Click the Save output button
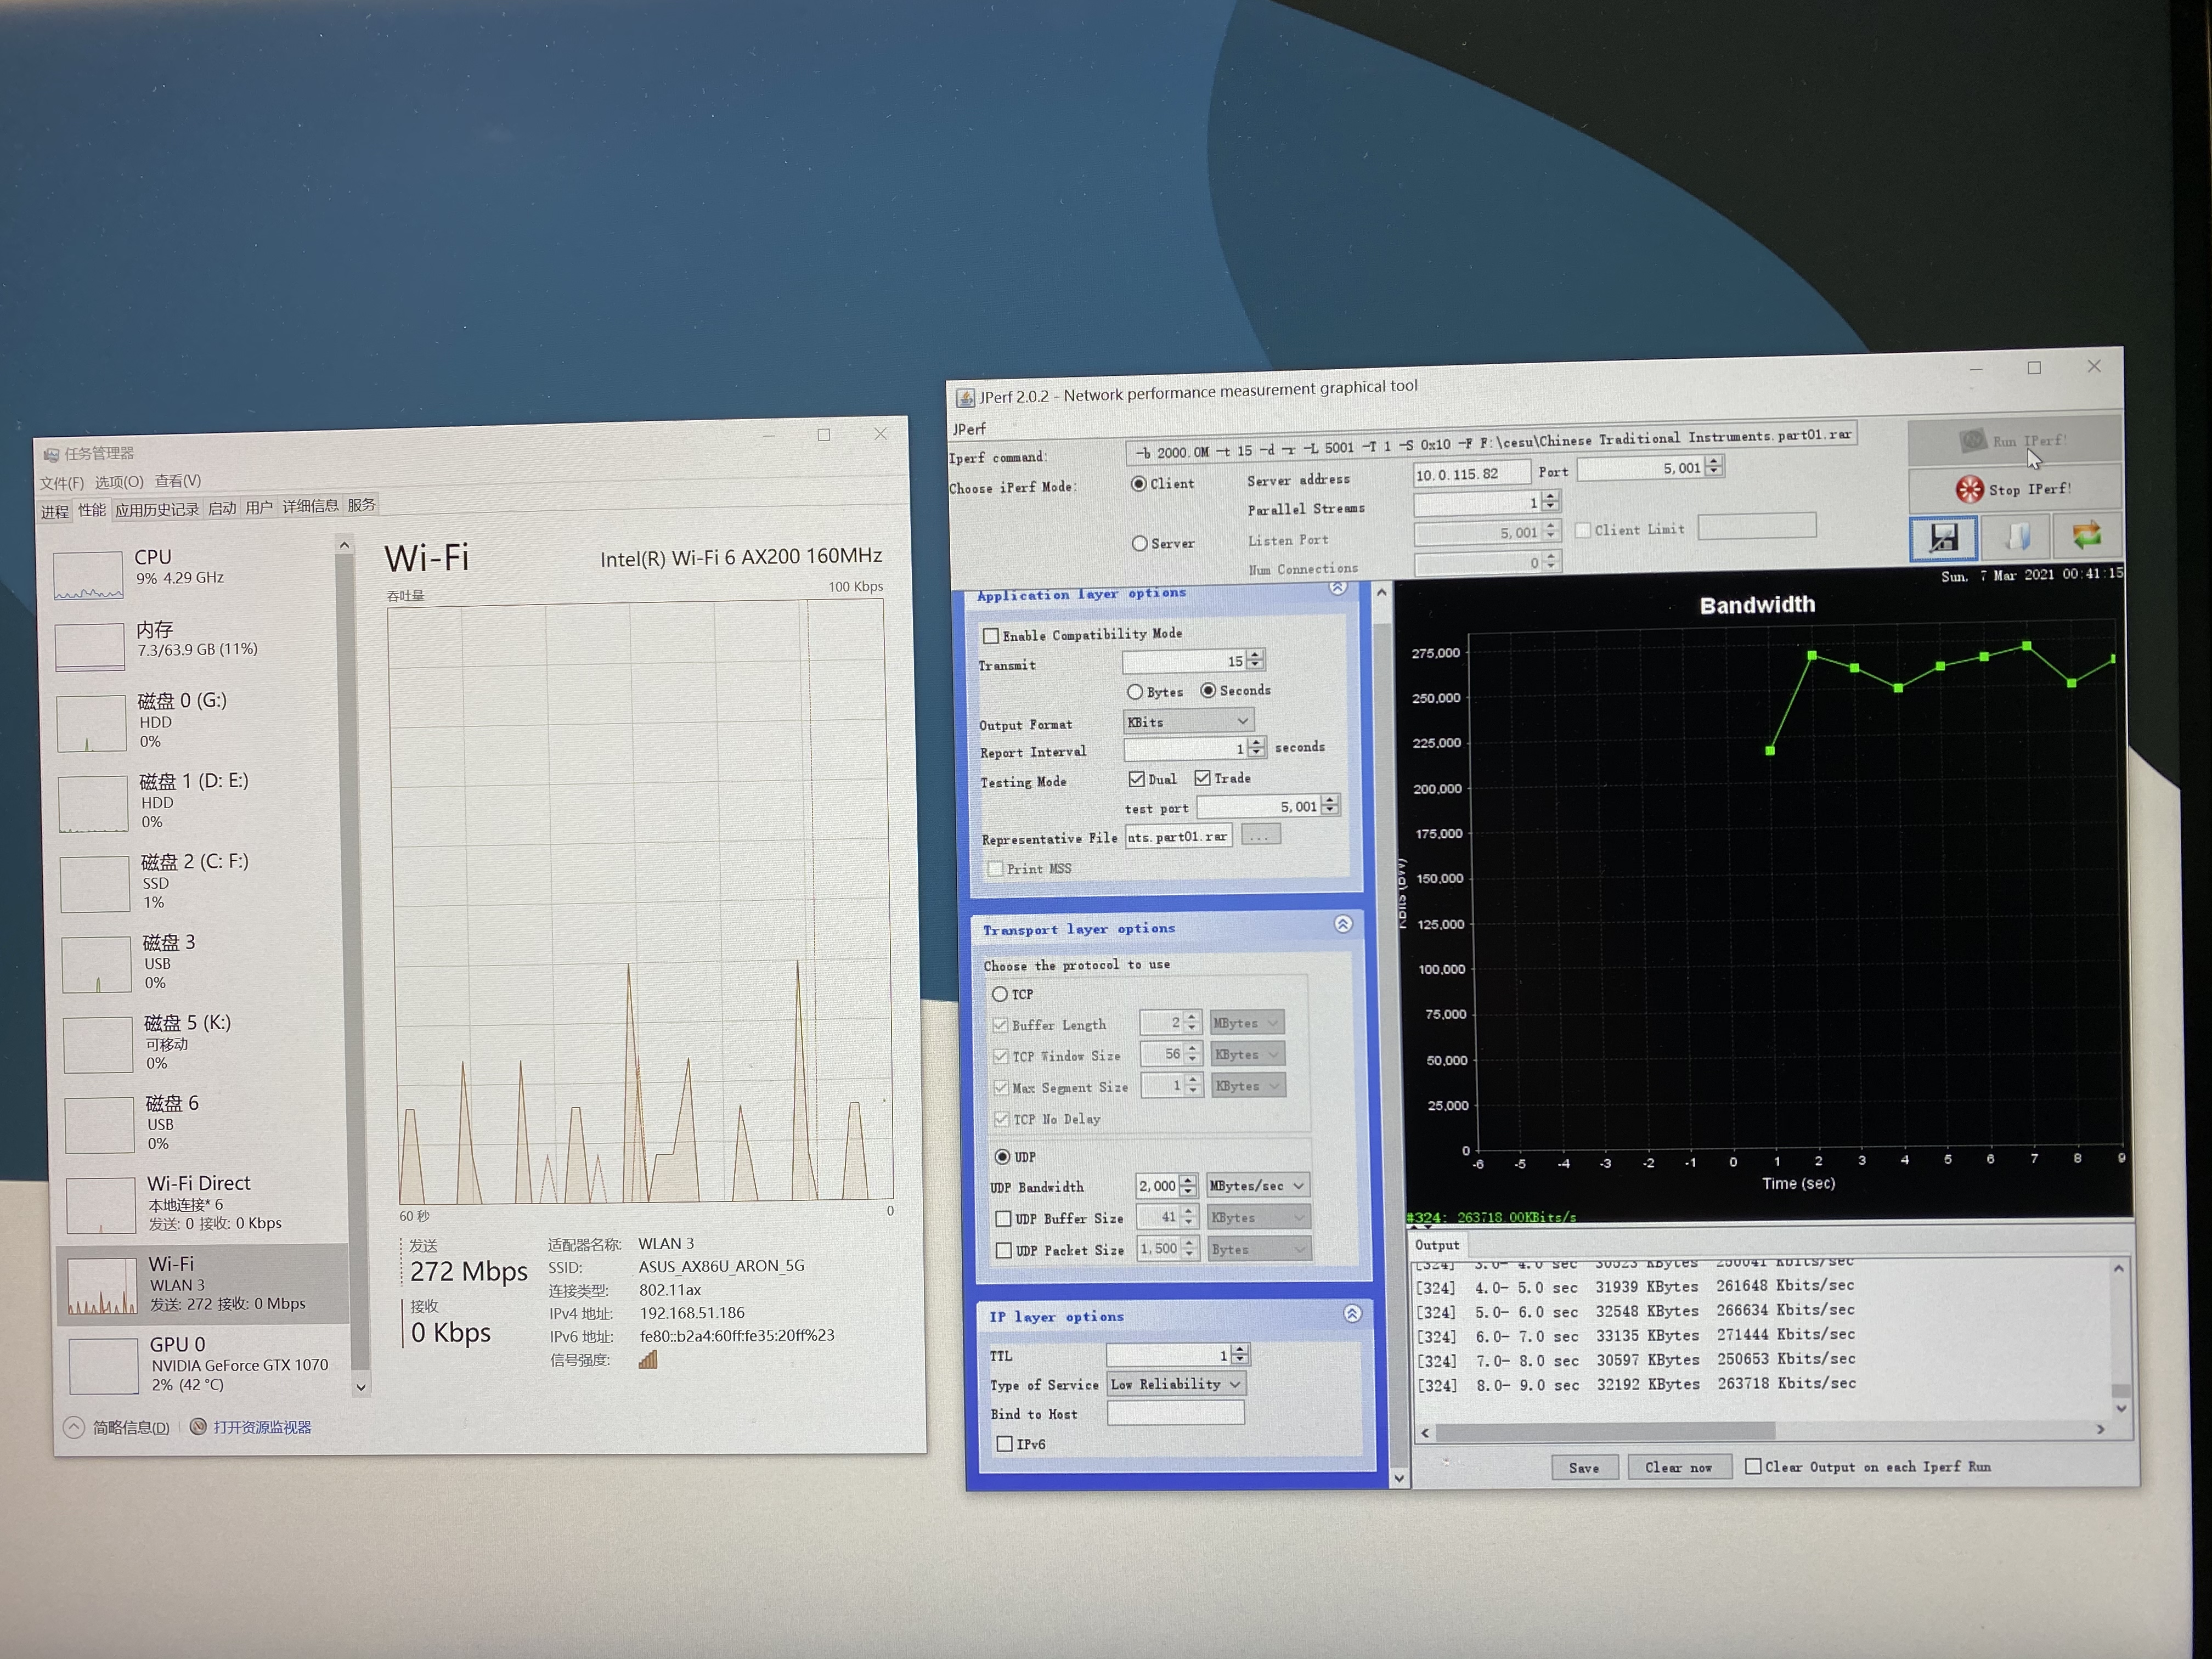Viewport: 2212px width, 1659px height. (x=1584, y=1468)
